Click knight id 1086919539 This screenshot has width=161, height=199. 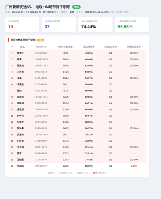41,59
